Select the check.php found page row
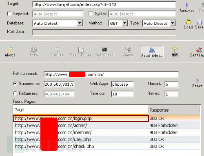The height and width of the screenshot is (156, 204). point(106,146)
